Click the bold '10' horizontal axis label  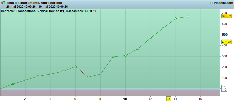tap(125, 99)
